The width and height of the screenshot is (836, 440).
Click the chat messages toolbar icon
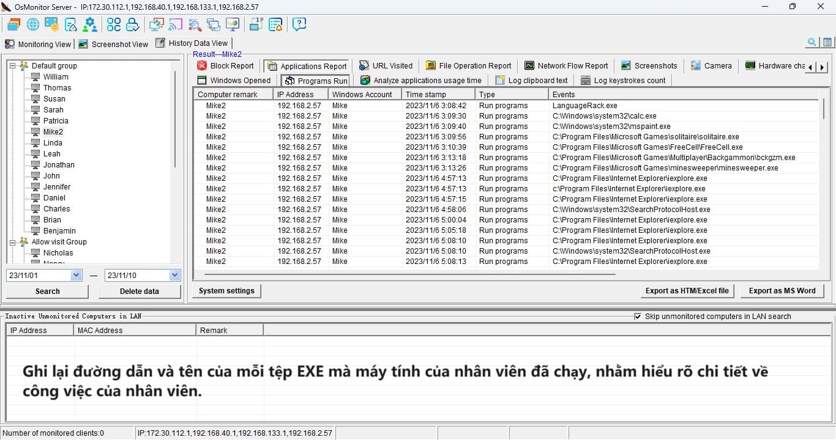click(x=214, y=24)
